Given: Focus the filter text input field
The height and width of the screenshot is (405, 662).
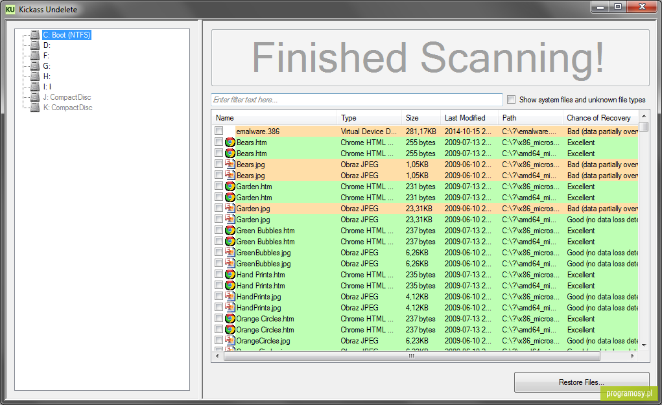Looking at the screenshot, I should 357,100.
